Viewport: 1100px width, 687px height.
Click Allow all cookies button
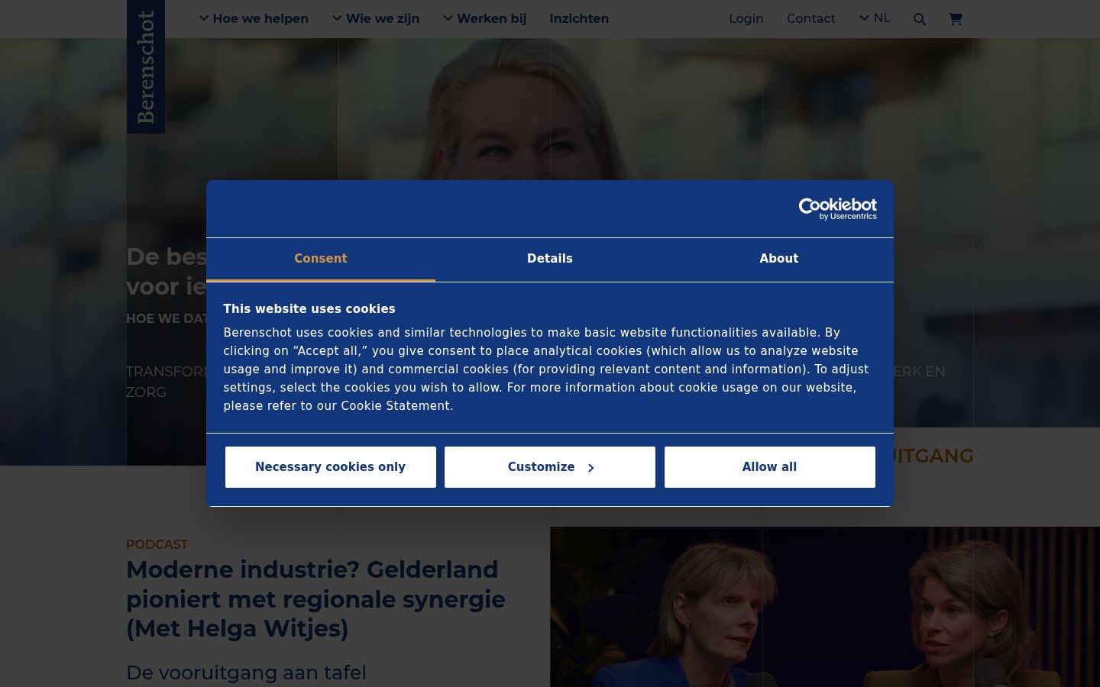point(770,467)
